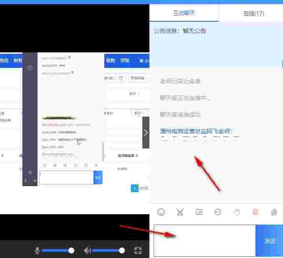Open the emoji smiley picker in chat toolbar
This screenshot has width=283, height=258.
(161, 212)
